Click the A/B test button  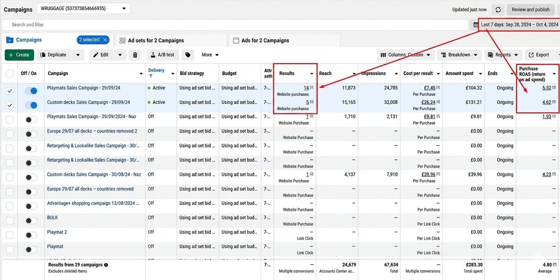click(163, 55)
